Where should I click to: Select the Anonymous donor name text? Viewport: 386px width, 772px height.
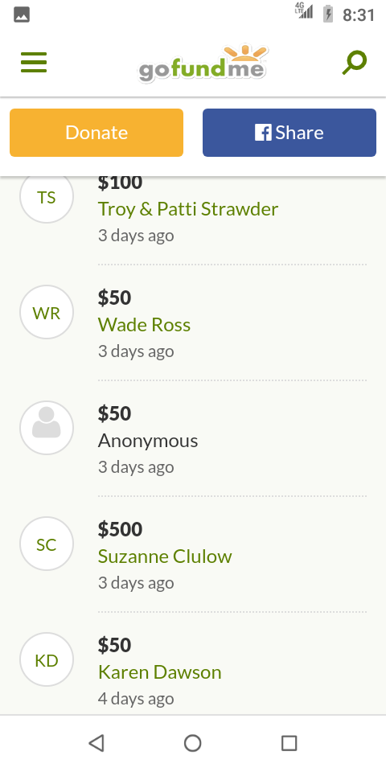(x=148, y=441)
